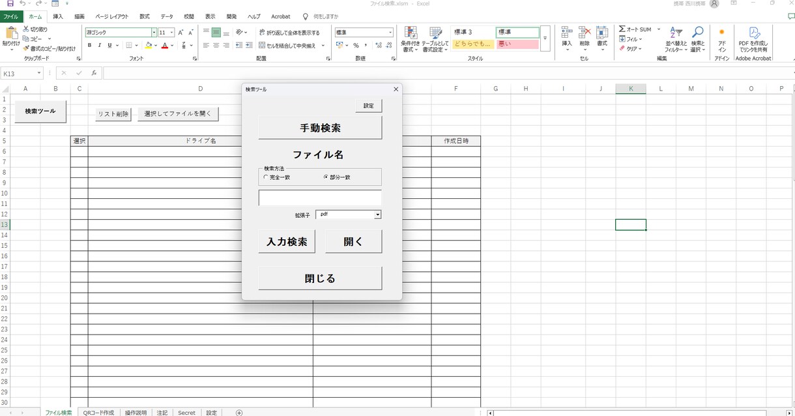Click the Undo arrow icon
Image resolution: width=795 pixels, height=416 pixels.
(x=23, y=4)
